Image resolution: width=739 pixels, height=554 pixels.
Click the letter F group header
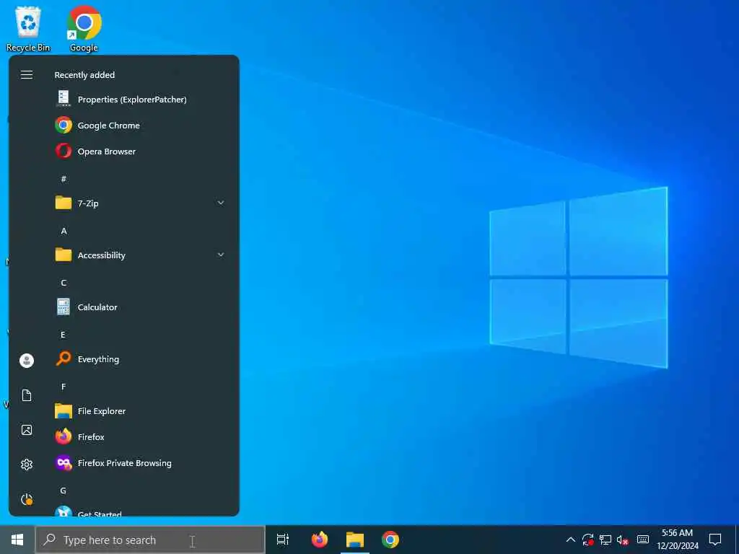point(64,387)
